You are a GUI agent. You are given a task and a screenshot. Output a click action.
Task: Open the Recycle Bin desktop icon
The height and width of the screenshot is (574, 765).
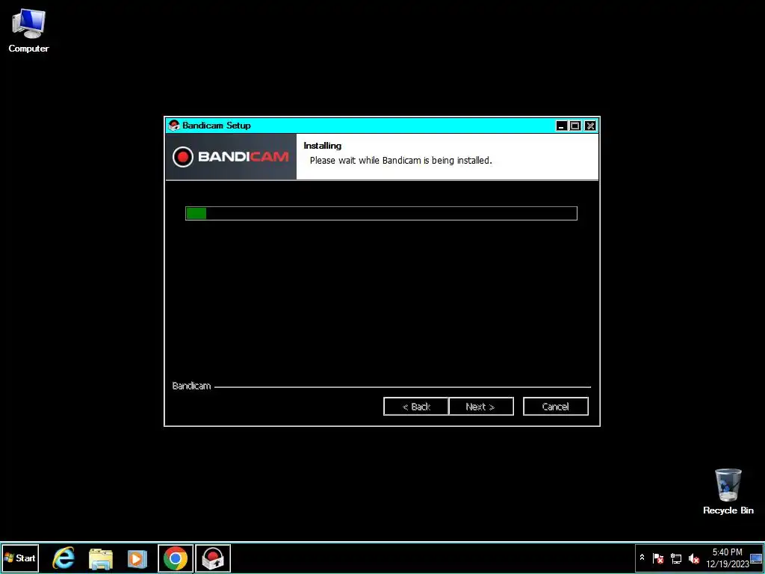[728, 492]
